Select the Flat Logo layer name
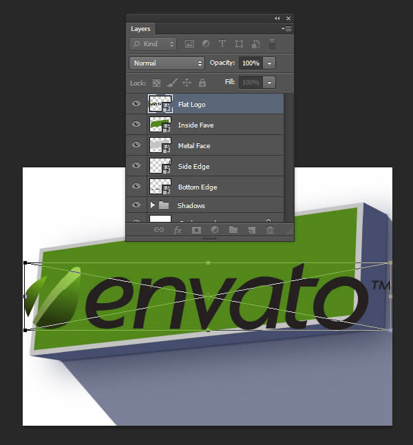The width and height of the screenshot is (413, 445). tap(192, 105)
